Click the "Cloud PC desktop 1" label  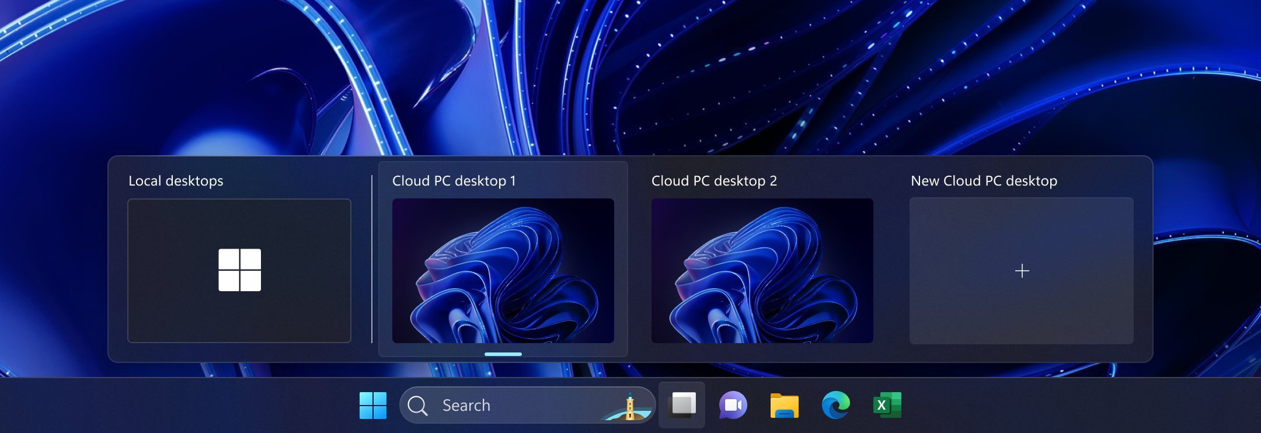click(454, 181)
